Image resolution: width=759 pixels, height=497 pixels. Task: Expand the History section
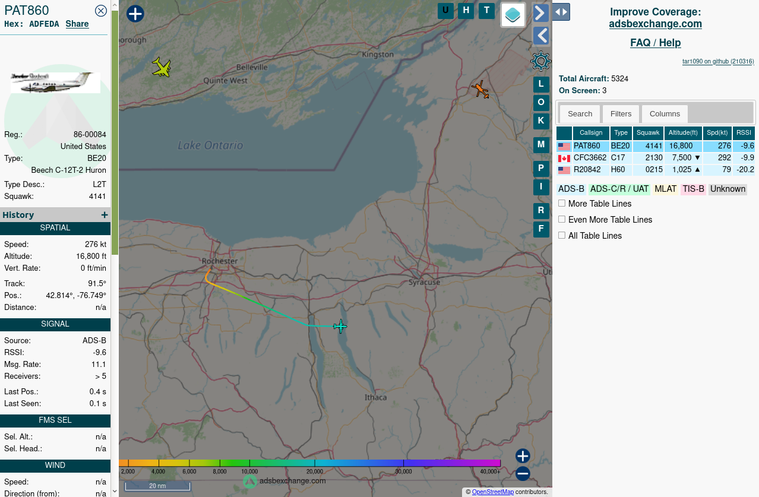(x=105, y=215)
